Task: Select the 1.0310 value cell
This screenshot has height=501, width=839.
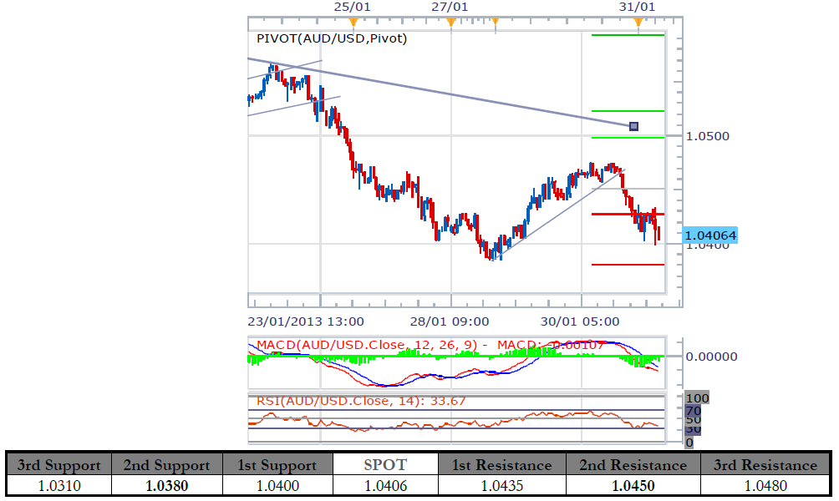Action: click(x=58, y=485)
